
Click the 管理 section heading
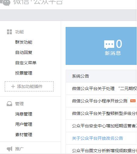[x=19, y=104]
